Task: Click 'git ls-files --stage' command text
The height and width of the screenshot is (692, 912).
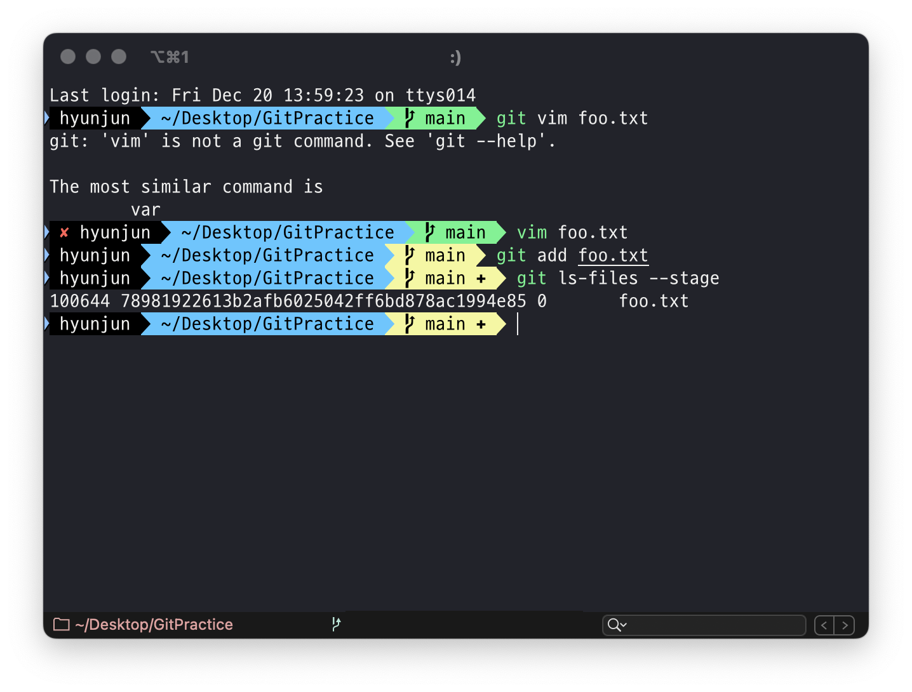Action: 618,278
